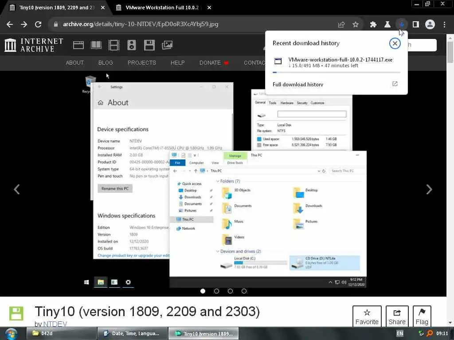Click the Share button
454x340 pixels.
(x=397, y=316)
